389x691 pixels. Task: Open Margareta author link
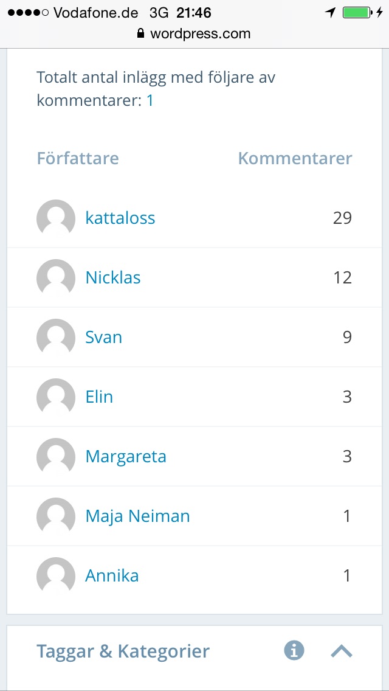[x=126, y=456]
